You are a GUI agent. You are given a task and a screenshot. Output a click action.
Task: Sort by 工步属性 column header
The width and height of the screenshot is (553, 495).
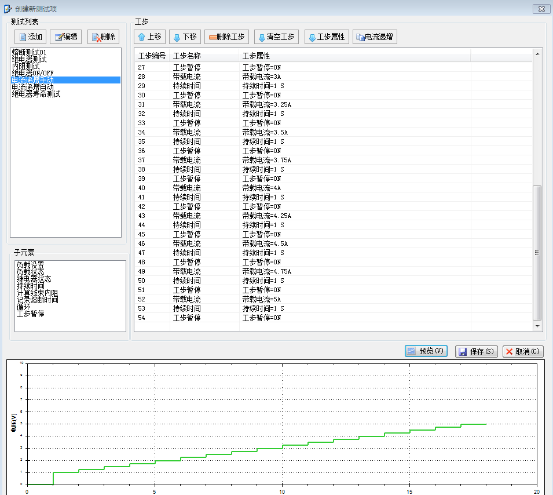pos(355,56)
